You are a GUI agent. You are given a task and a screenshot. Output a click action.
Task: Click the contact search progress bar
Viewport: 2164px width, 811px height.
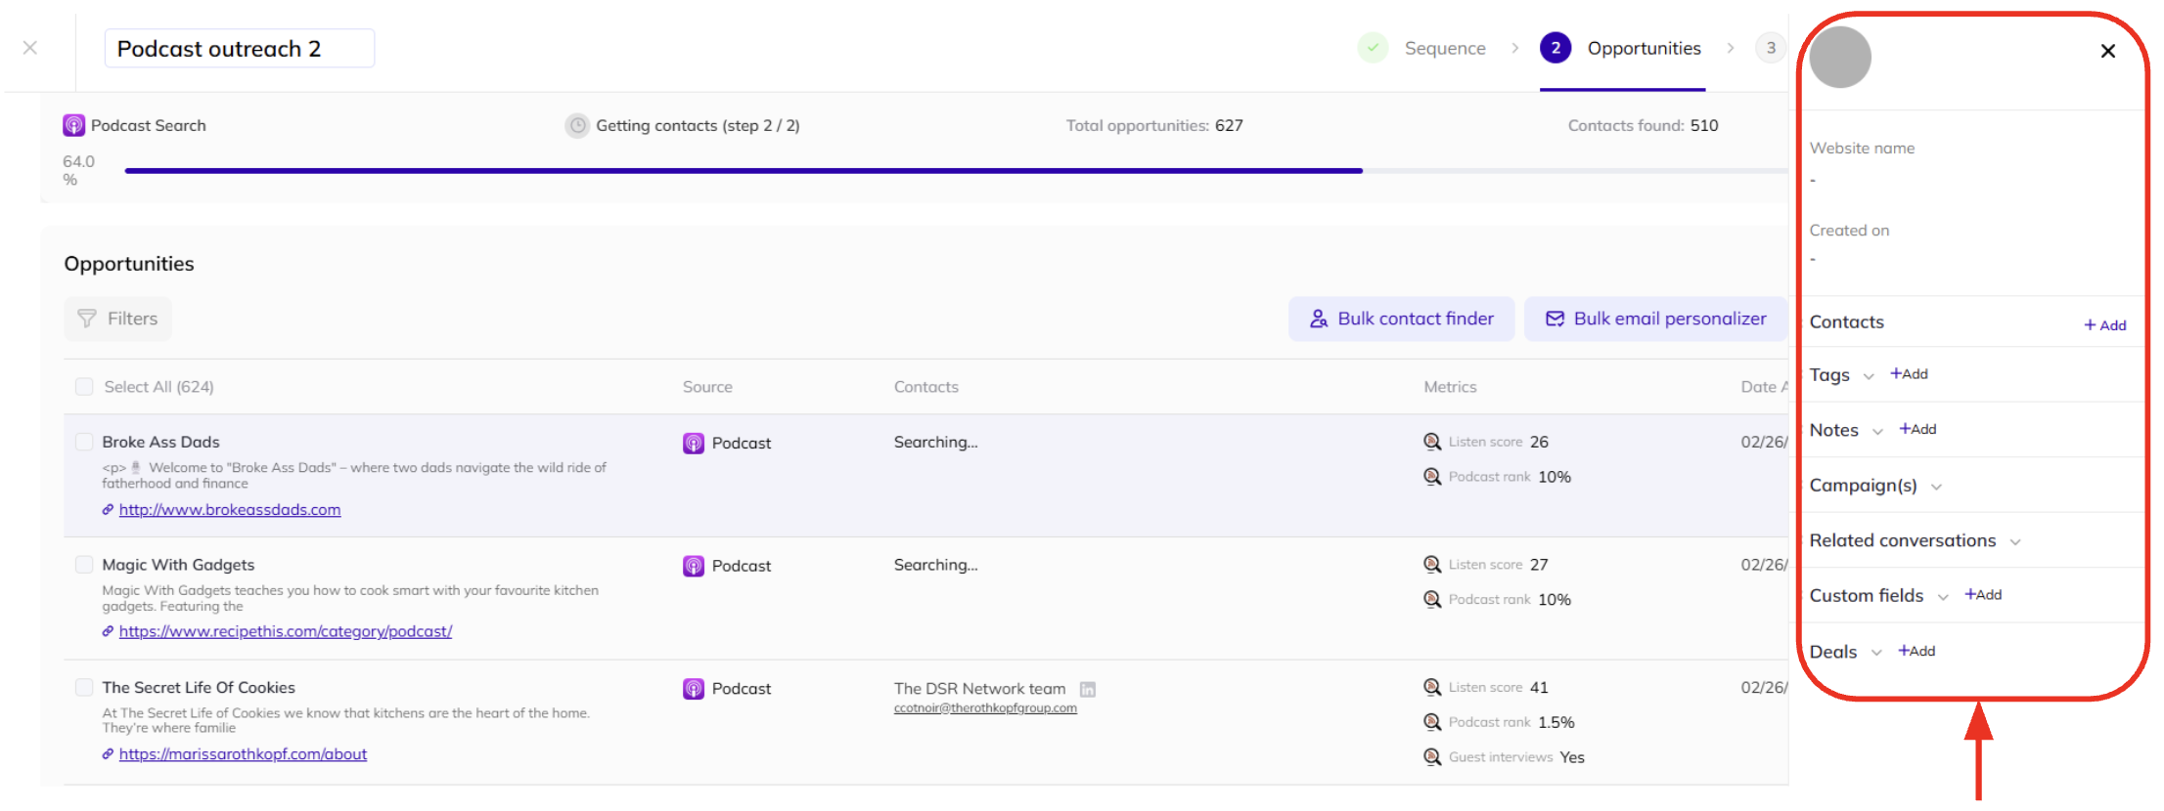click(x=744, y=171)
